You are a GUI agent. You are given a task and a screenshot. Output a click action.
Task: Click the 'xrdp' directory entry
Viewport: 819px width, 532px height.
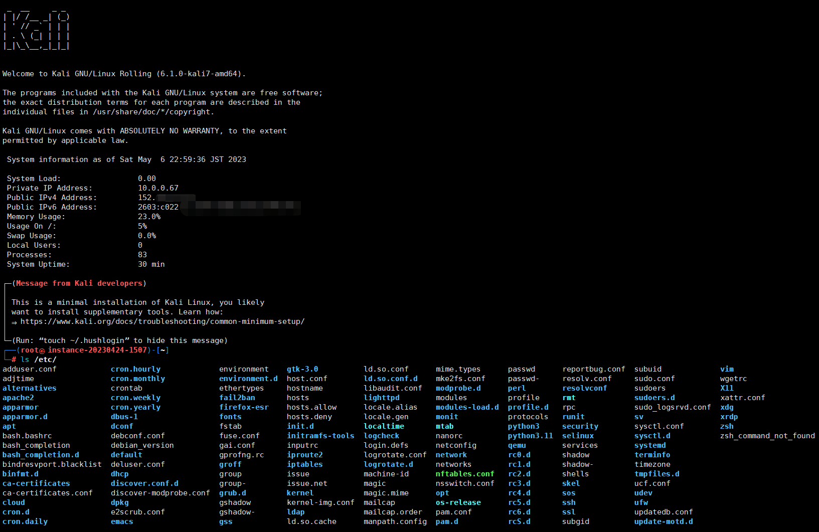pyautogui.click(x=729, y=417)
